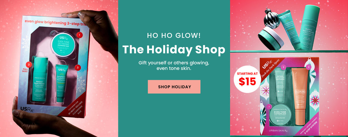Tap the red number 2 badge
The height and width of the screenshot is (137, 348).
click(29, 64)
